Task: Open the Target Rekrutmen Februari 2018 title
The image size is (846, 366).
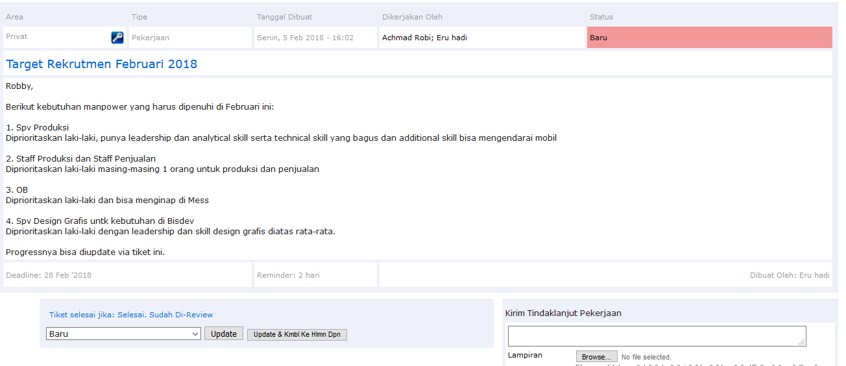Action: point(101,64)
